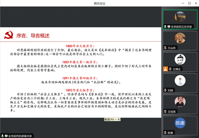Click the slide title 序言、导言概述

point(33,36)
